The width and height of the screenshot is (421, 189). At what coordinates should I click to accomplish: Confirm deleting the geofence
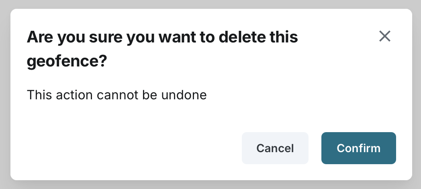[358, 148]
